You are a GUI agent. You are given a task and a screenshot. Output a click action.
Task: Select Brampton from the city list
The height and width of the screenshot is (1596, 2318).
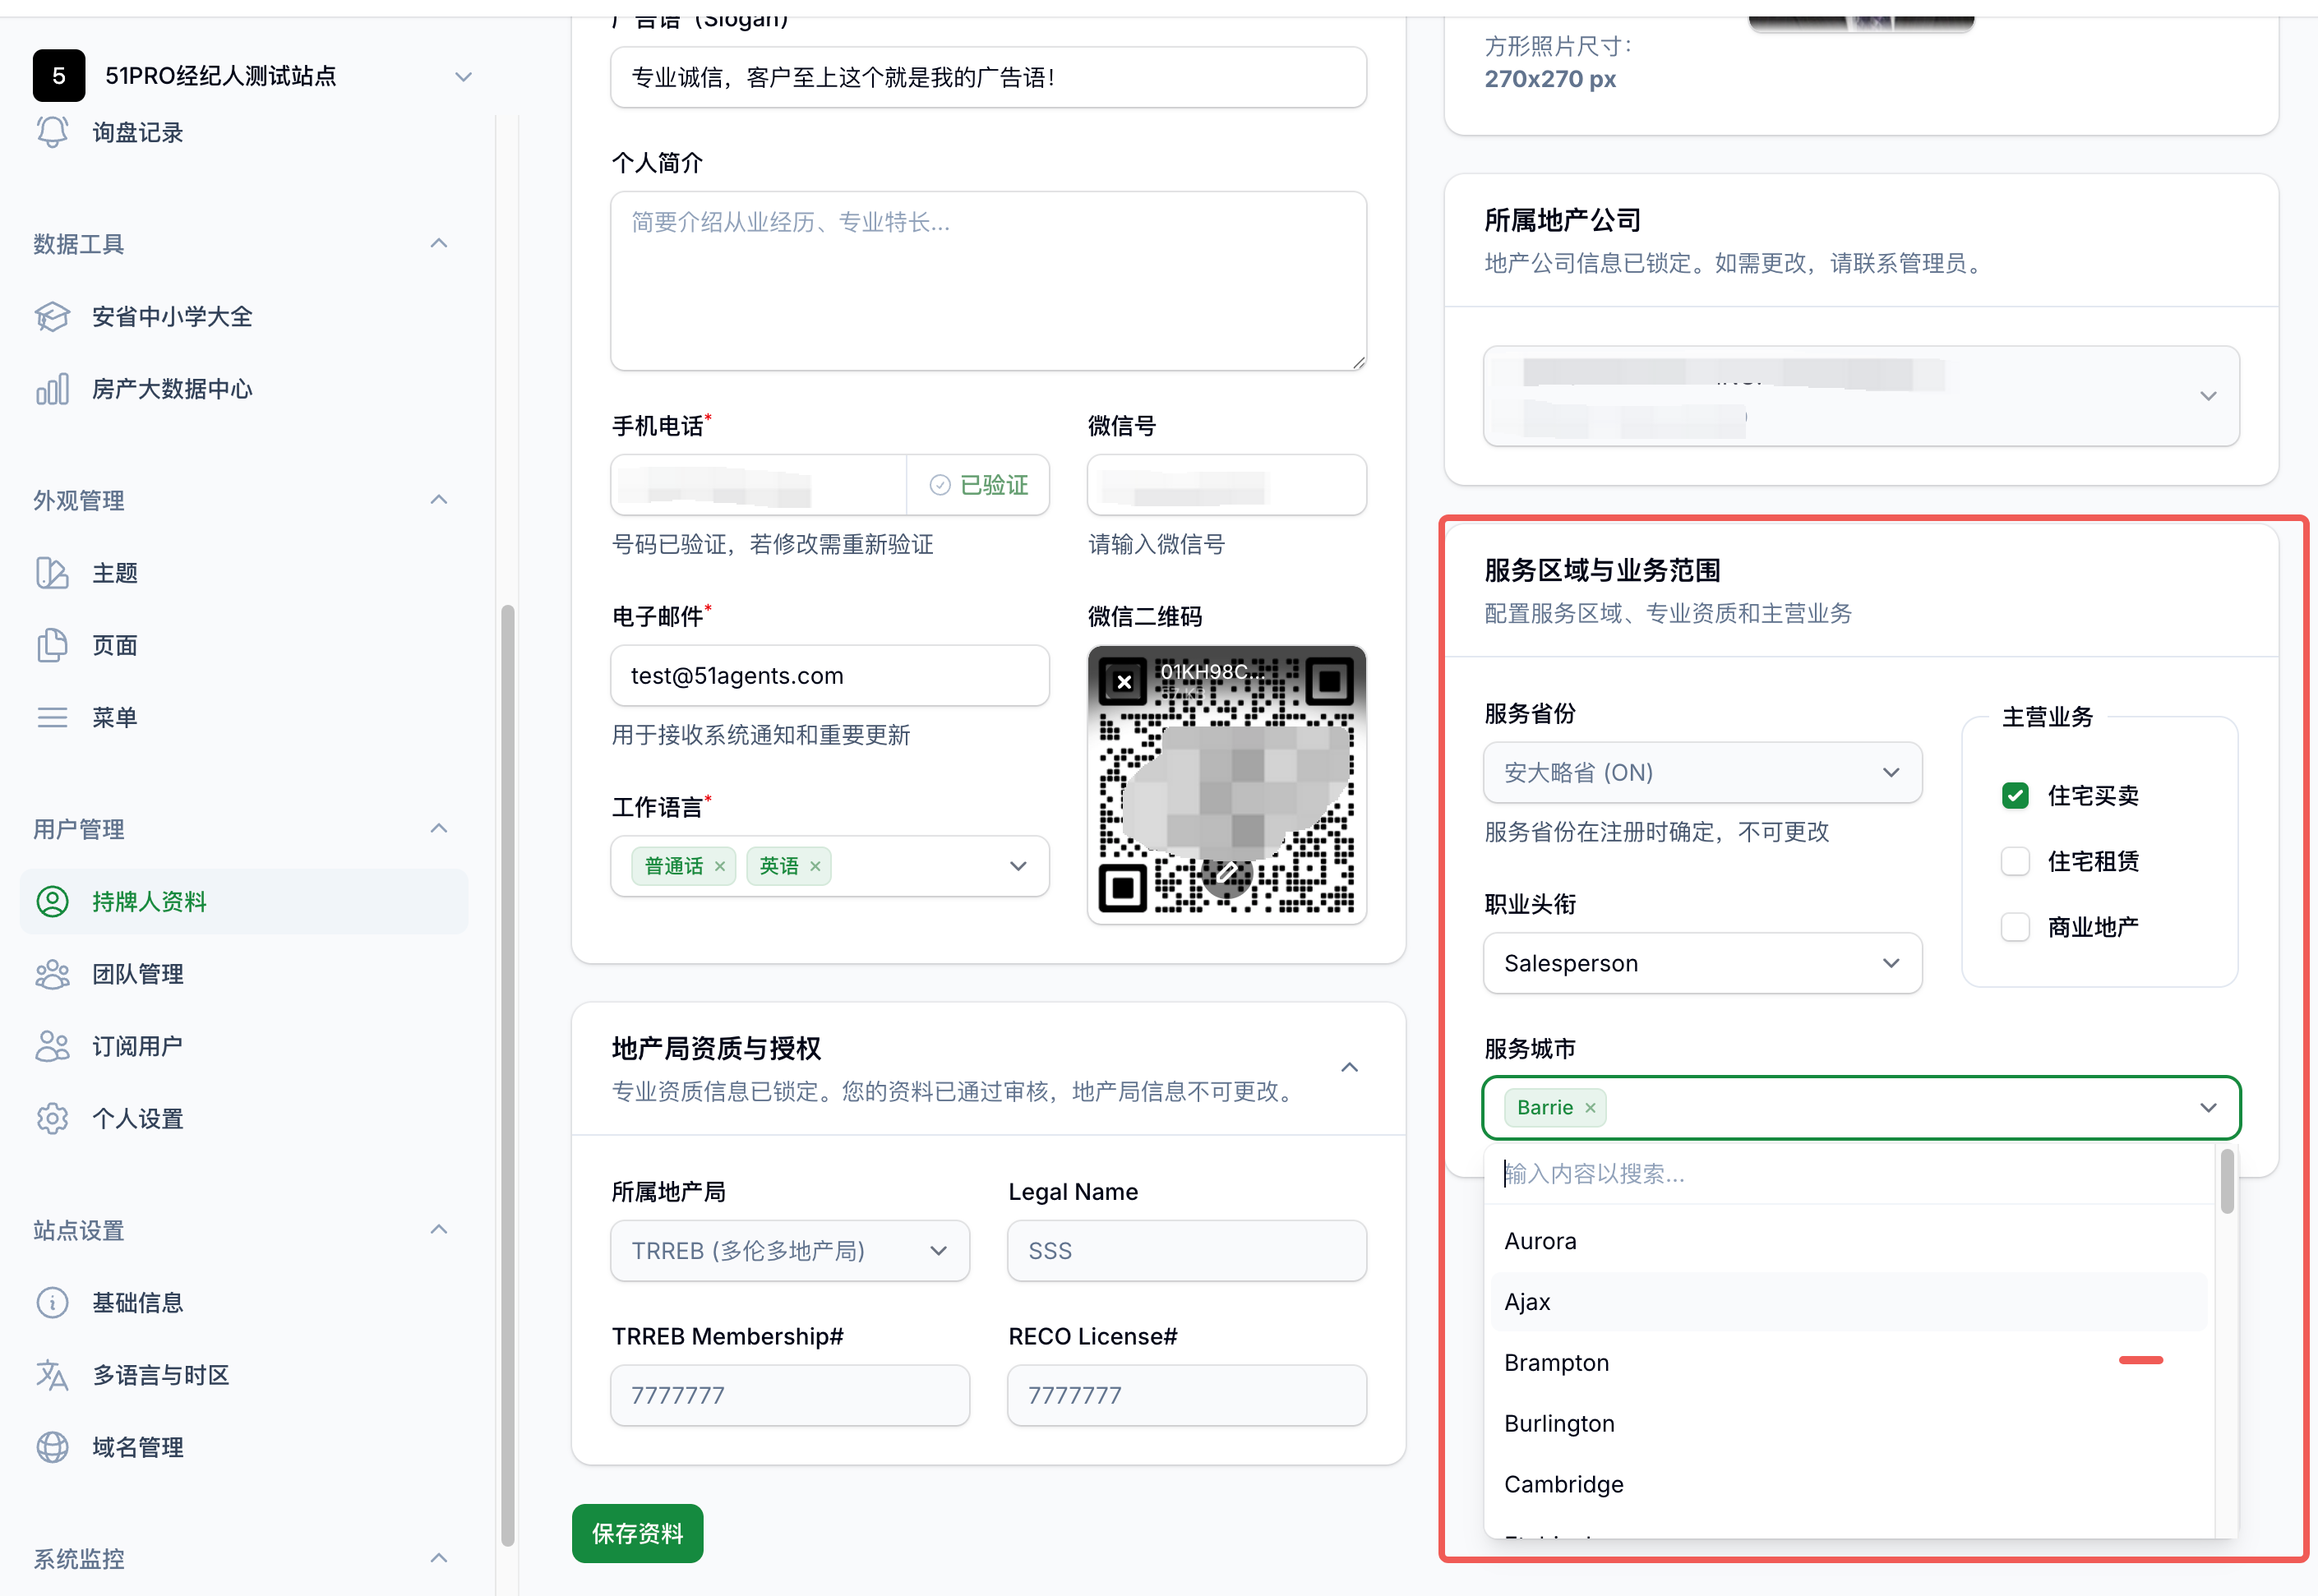click(x=1848, y=1362)
